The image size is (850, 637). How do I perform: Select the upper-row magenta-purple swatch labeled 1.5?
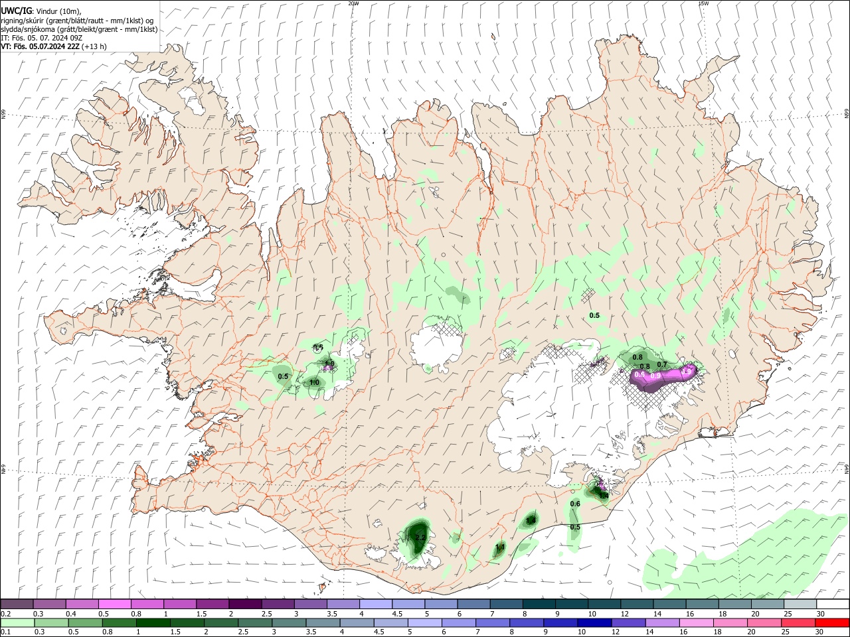pos(212,604)
